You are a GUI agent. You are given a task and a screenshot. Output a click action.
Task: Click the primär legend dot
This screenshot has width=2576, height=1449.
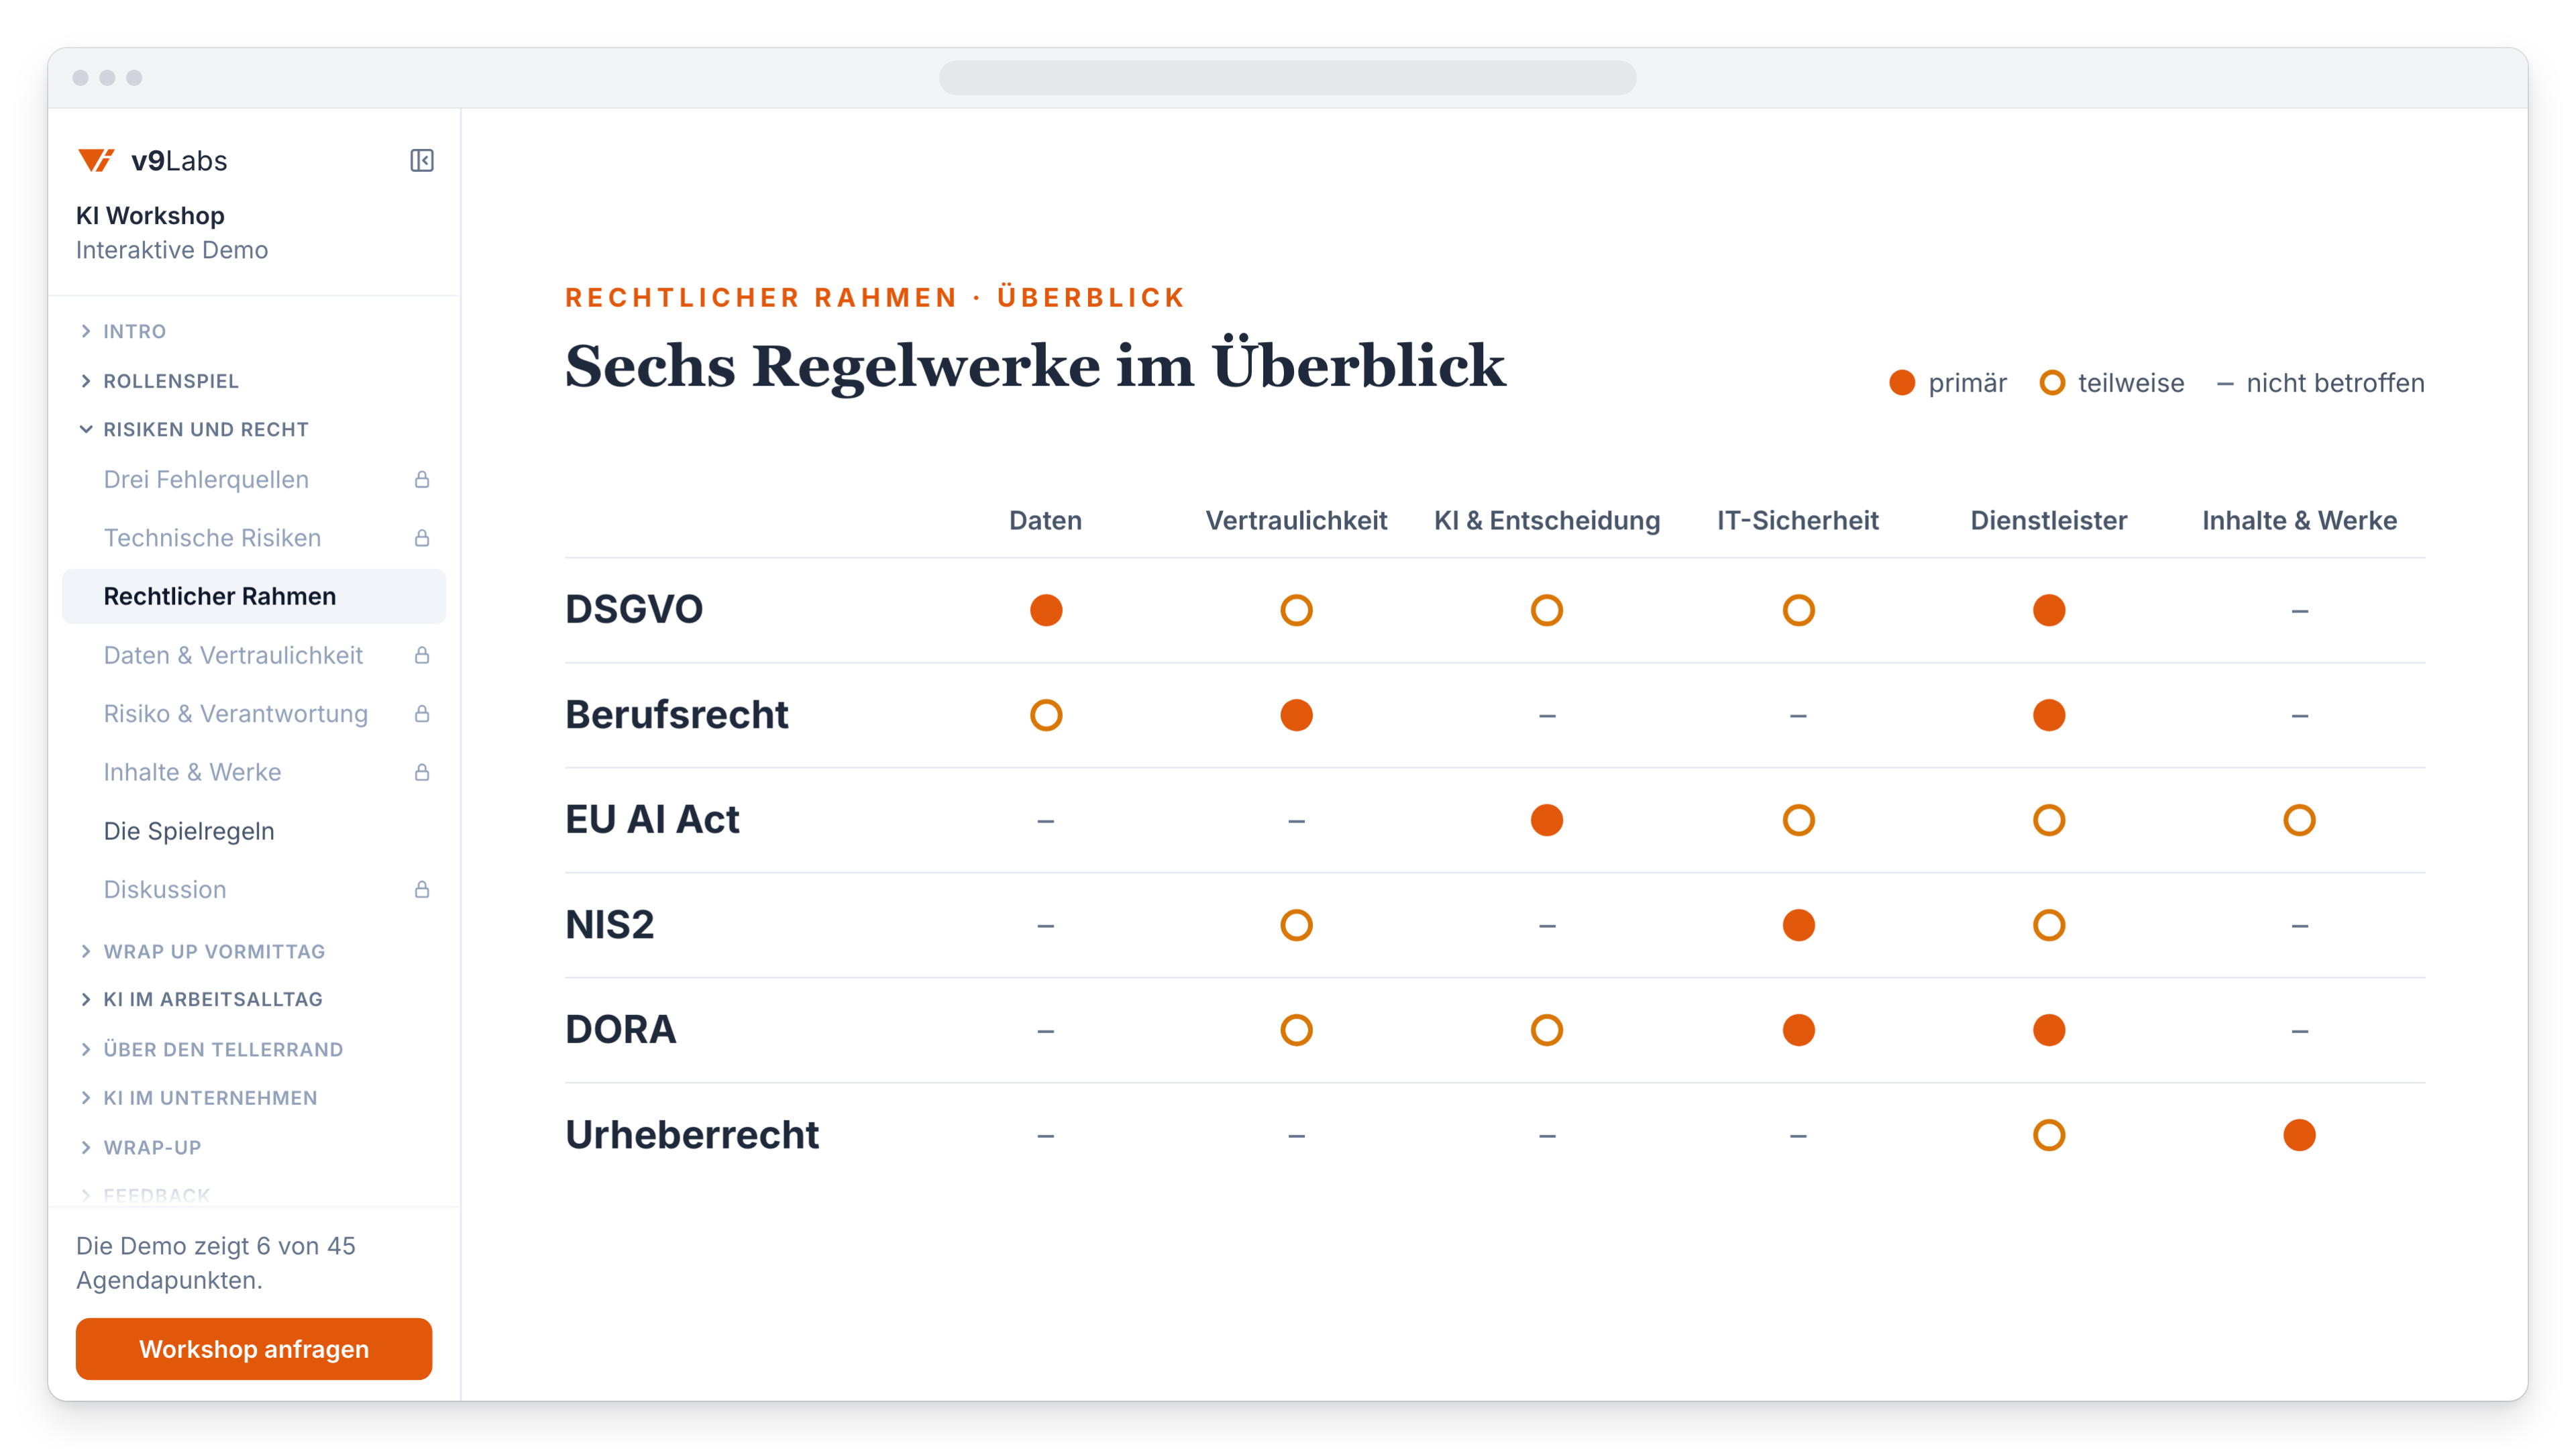pyautogui.click(x=1901, y=383)
